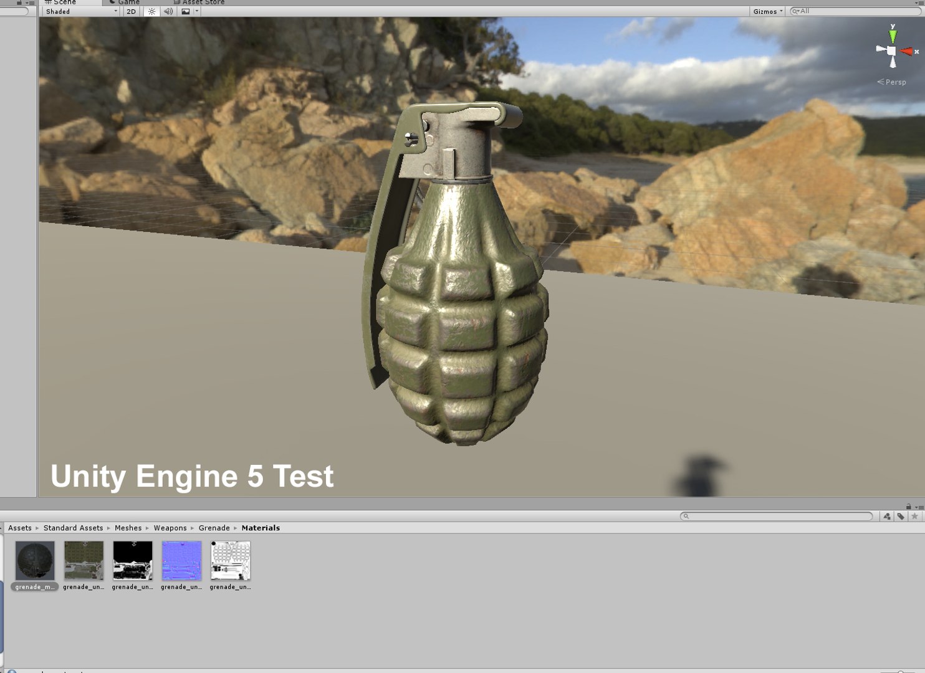Select the black-and-white grenade texture thumbnail
This screenshot has width=925, height=673.
(x=133, y=561)
